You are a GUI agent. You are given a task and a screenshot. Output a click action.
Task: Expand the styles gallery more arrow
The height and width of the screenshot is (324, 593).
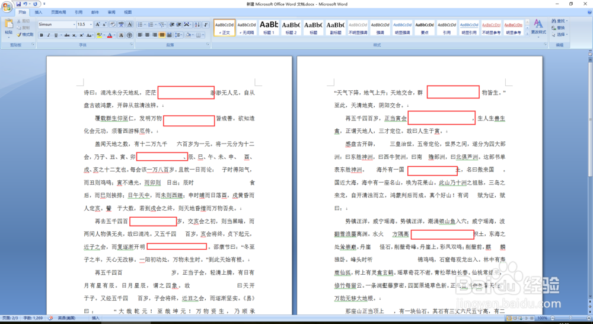(x=527, y=33)
